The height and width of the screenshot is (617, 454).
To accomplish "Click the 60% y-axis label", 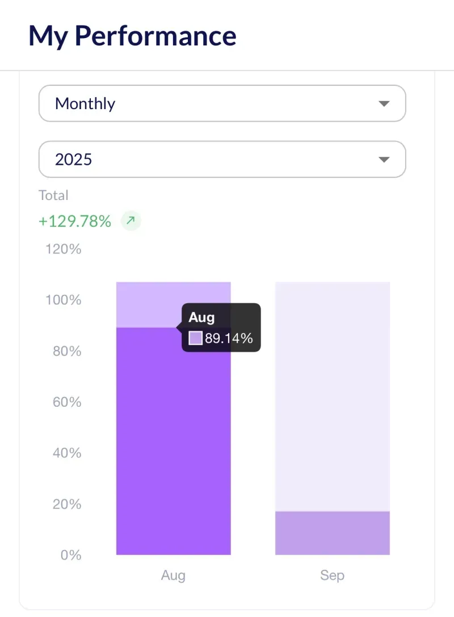I will (x=63, y=402).
